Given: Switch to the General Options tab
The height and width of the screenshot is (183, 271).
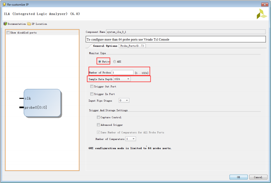Looking at the screenshot, I should [105, 46].
